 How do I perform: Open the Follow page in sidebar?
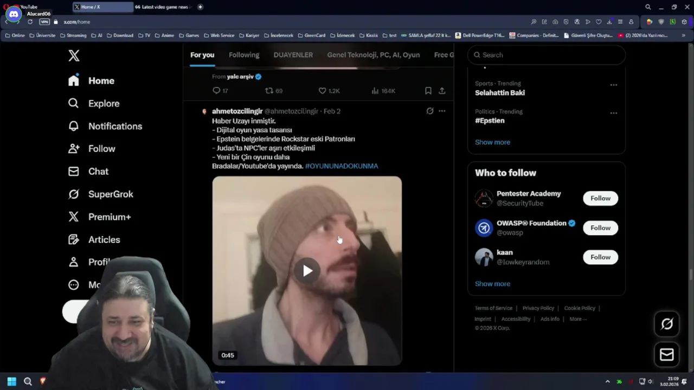[91, 148]
